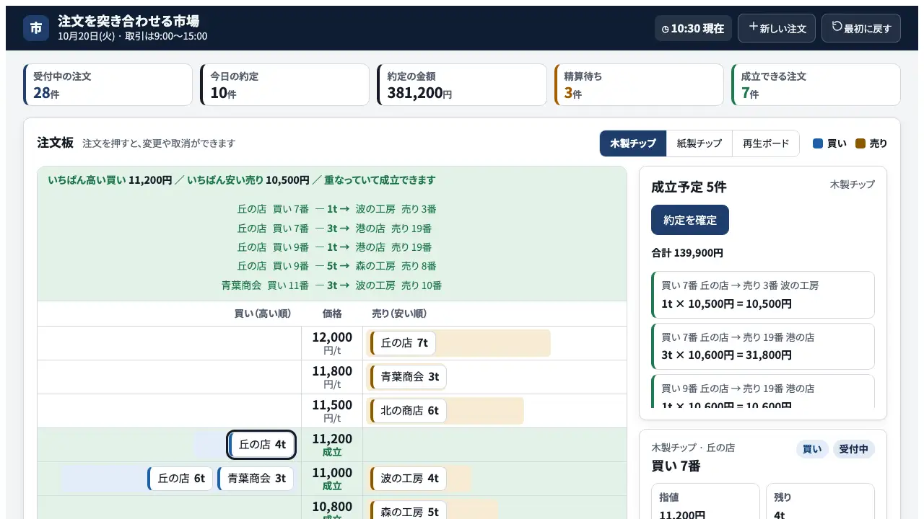The width and height of the screenshot is (924, 519).
Task: Confirm matches with 約定を確定 button
Action: coord(690,220)
